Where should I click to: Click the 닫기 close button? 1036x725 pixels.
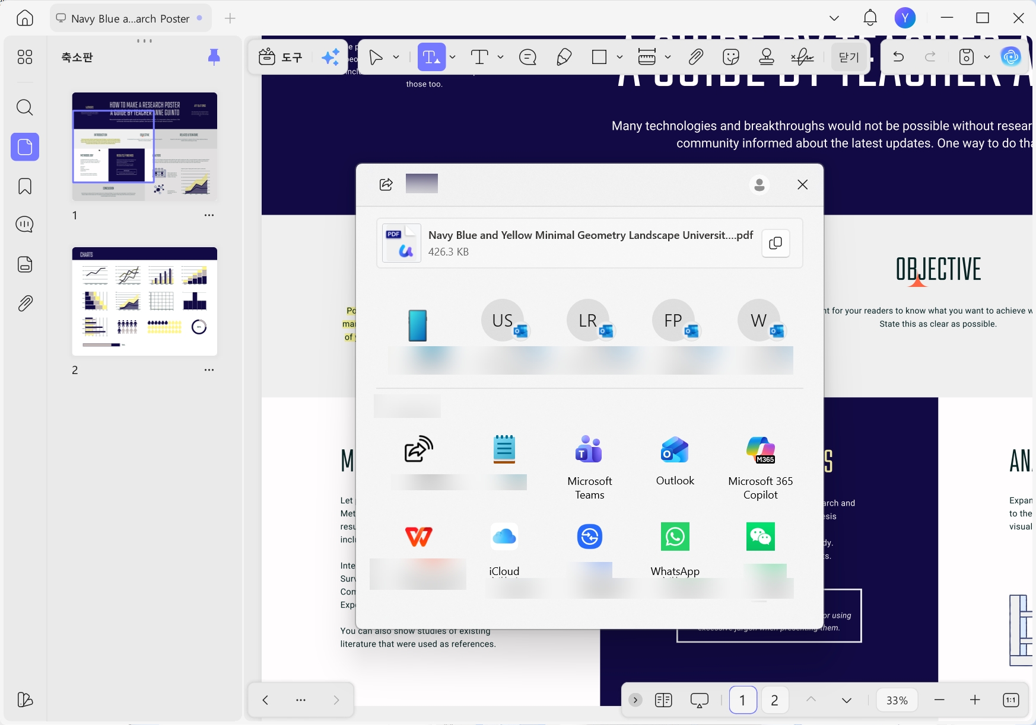point(849,57)
